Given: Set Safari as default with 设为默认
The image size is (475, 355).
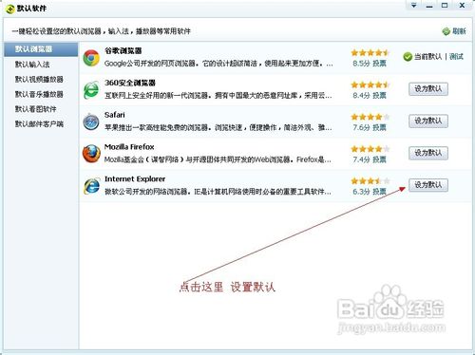Looking at the screenshot, I should (428, 121).
